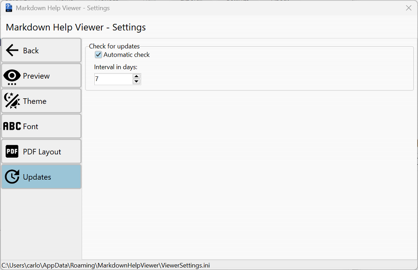Open the Preview settings section
This screenshot has height=270, width=418.
(36, 76)
